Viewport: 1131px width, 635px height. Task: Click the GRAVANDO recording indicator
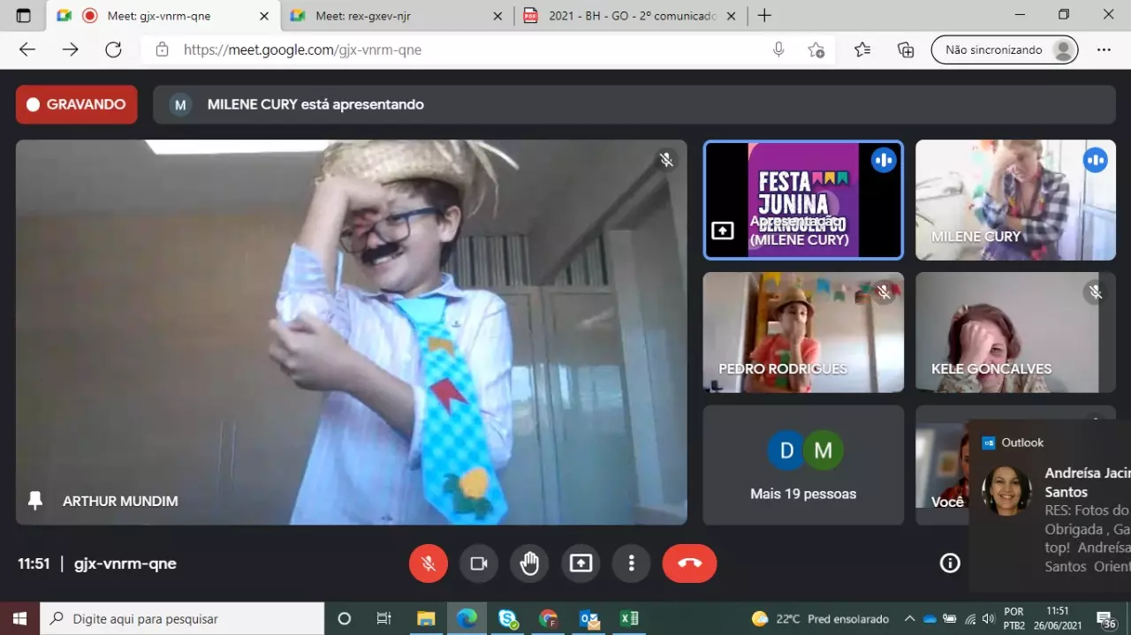(x=76, y=104)
